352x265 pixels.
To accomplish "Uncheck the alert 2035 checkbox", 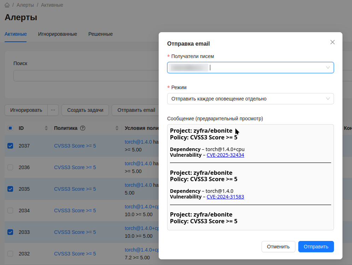I will point(10,189).
